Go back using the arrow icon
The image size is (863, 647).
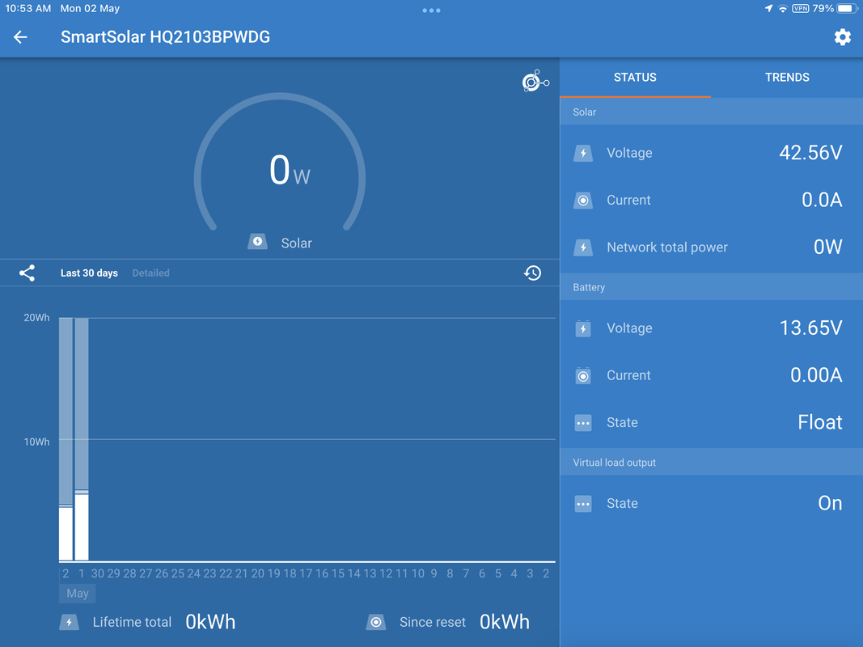(20, 37)
